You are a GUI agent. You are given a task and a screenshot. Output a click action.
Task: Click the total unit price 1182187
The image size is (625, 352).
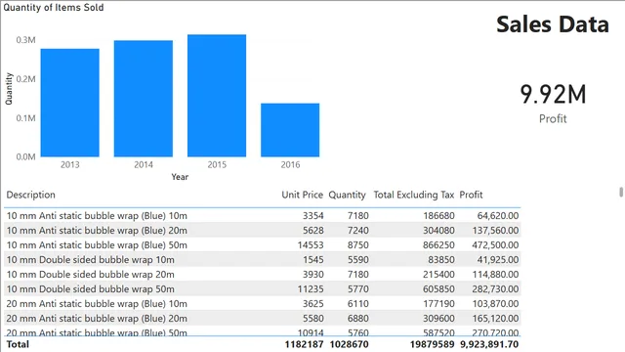(304, 344)
